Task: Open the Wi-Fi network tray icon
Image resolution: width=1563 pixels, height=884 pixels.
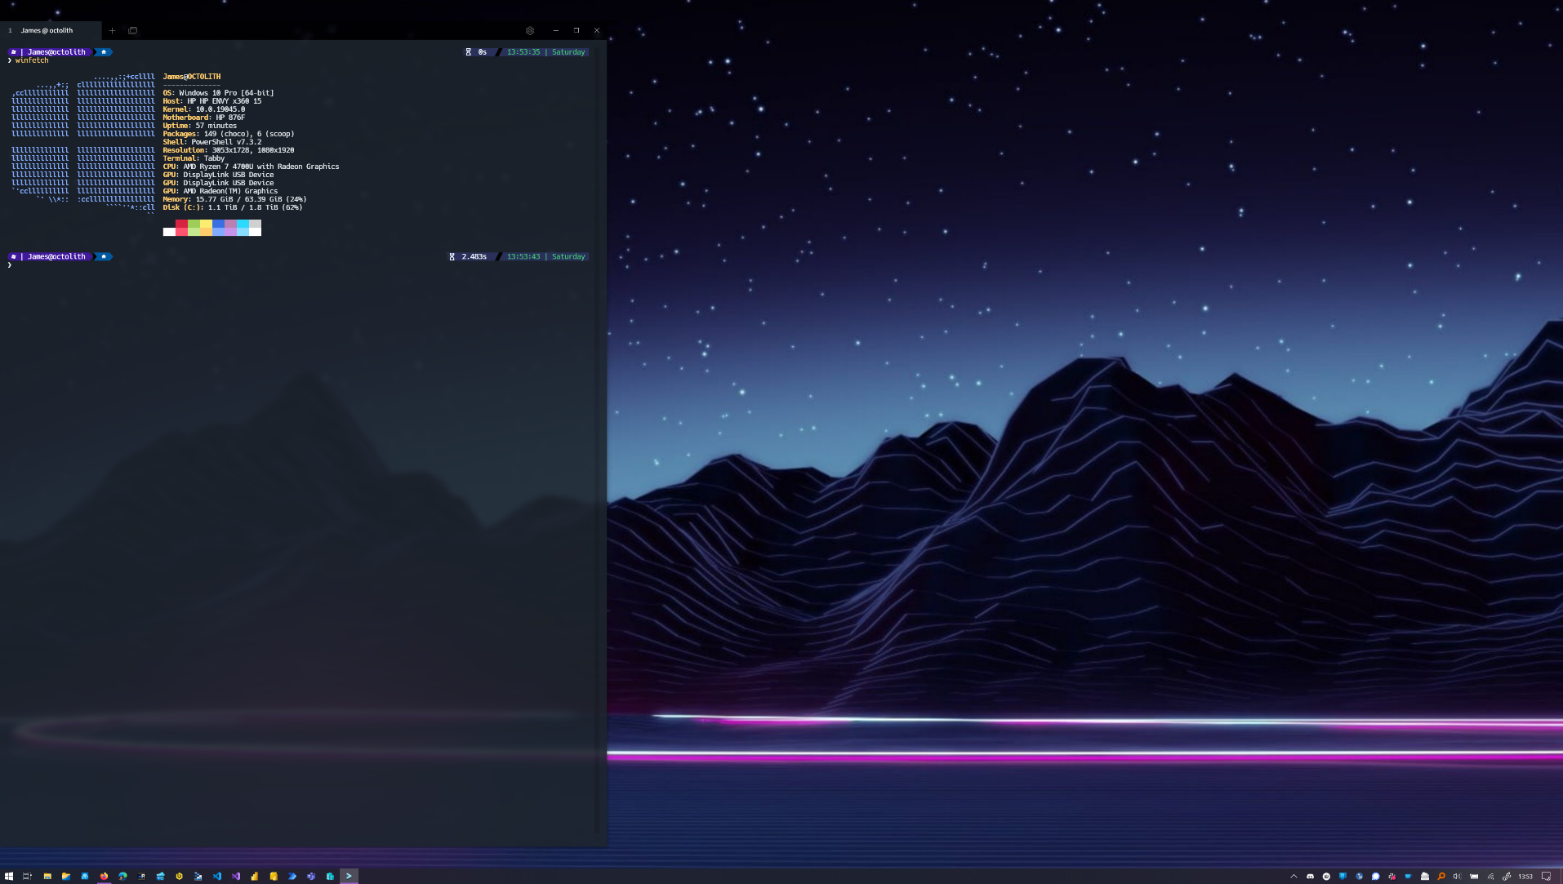Action: coord(1490,877)
